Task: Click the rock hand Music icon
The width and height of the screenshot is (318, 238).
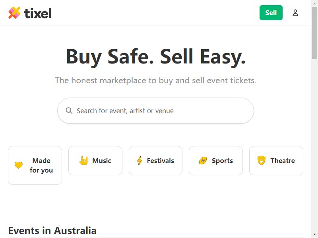Action: click(83, 161)
